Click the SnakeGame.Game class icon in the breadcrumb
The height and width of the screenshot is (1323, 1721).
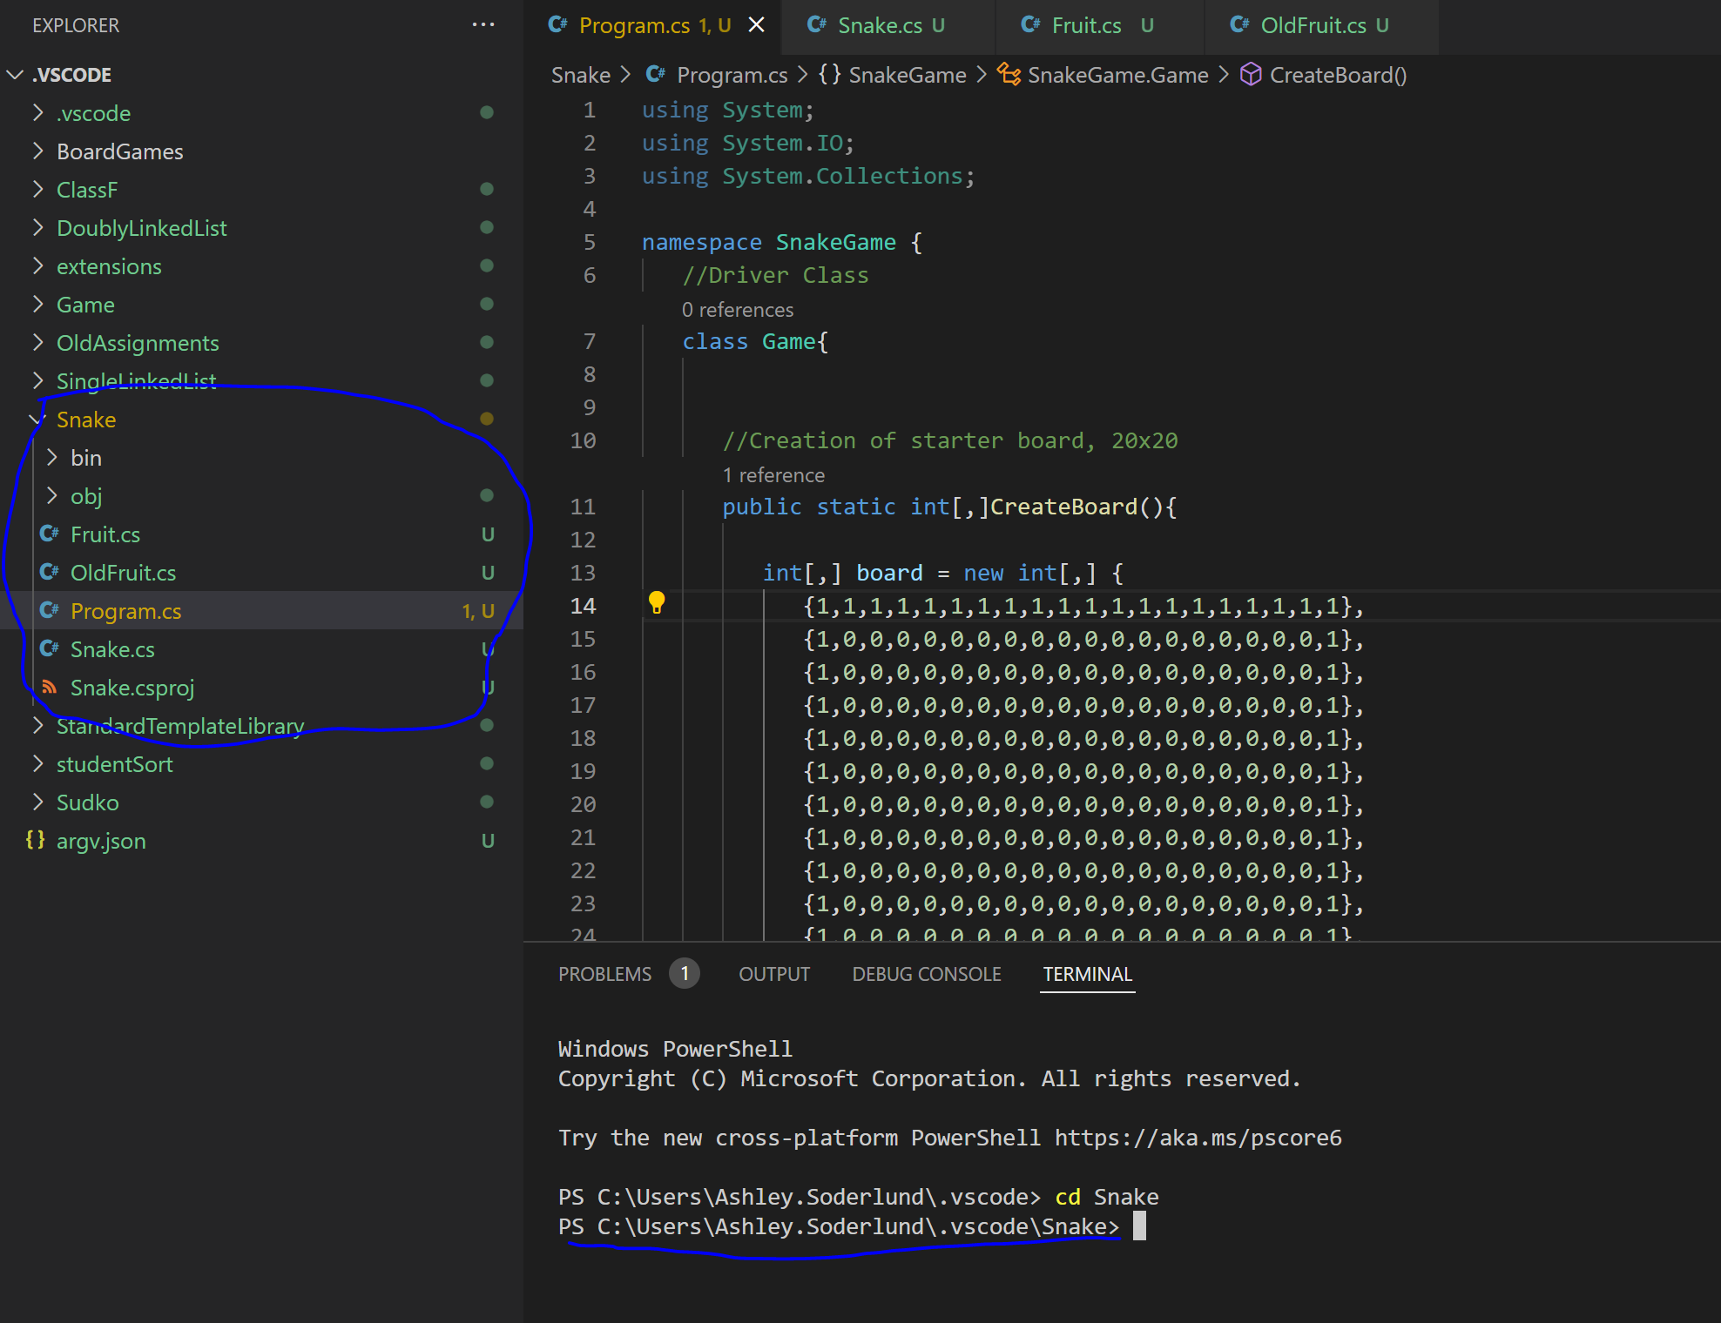[1008, 75]
